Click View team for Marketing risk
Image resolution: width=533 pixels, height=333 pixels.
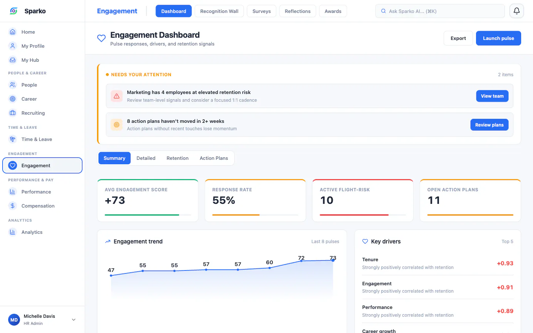point(492,96)
